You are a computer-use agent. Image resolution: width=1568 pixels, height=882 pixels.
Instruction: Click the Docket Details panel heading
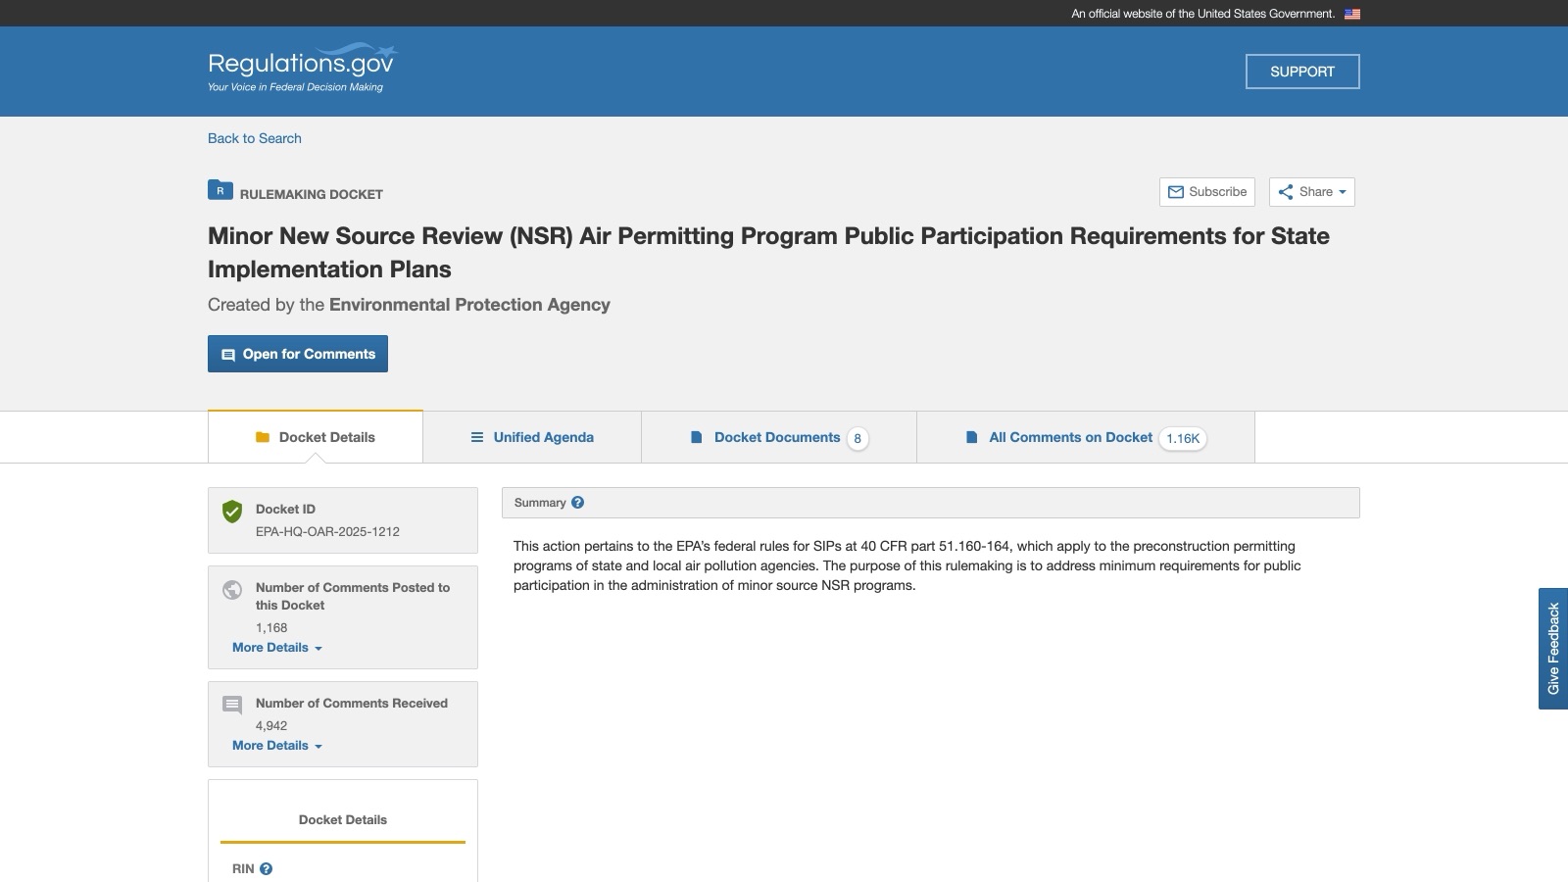point(343,820)
